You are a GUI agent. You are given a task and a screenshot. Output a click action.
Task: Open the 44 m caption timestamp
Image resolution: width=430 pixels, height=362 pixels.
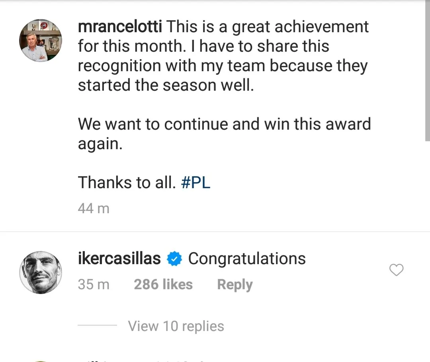[x=94, y=208]
